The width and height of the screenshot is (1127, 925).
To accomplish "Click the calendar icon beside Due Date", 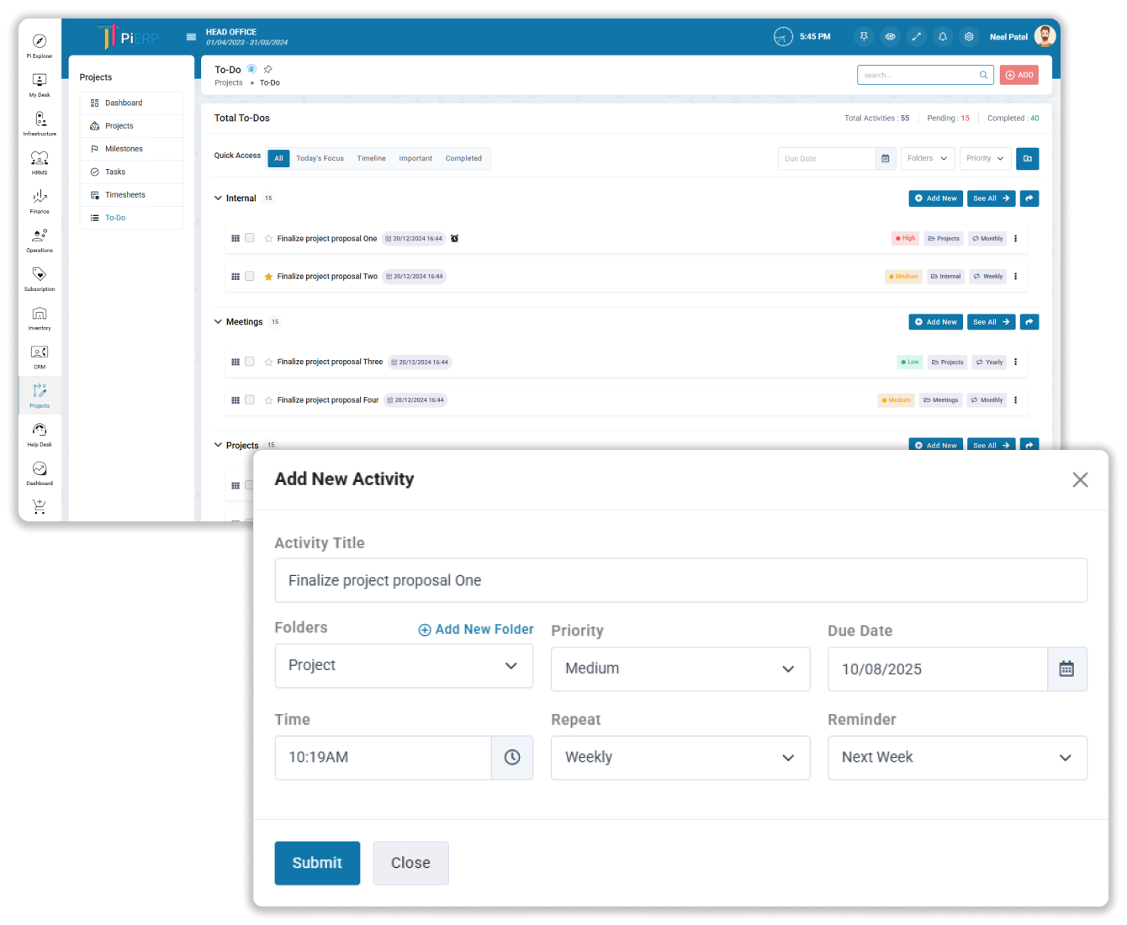I will (x=1066, y=669).
